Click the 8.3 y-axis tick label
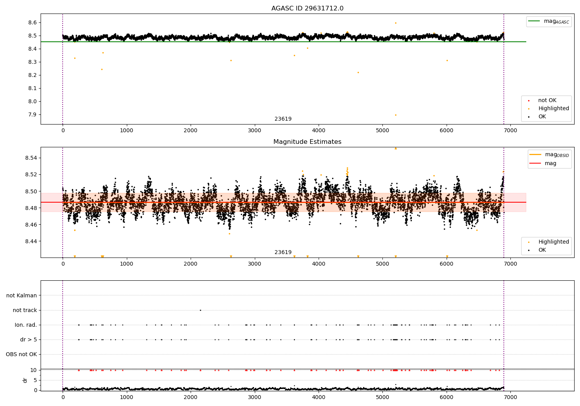Image resolution: width=580 pixels, height=406 pixels. coord(32,62)
